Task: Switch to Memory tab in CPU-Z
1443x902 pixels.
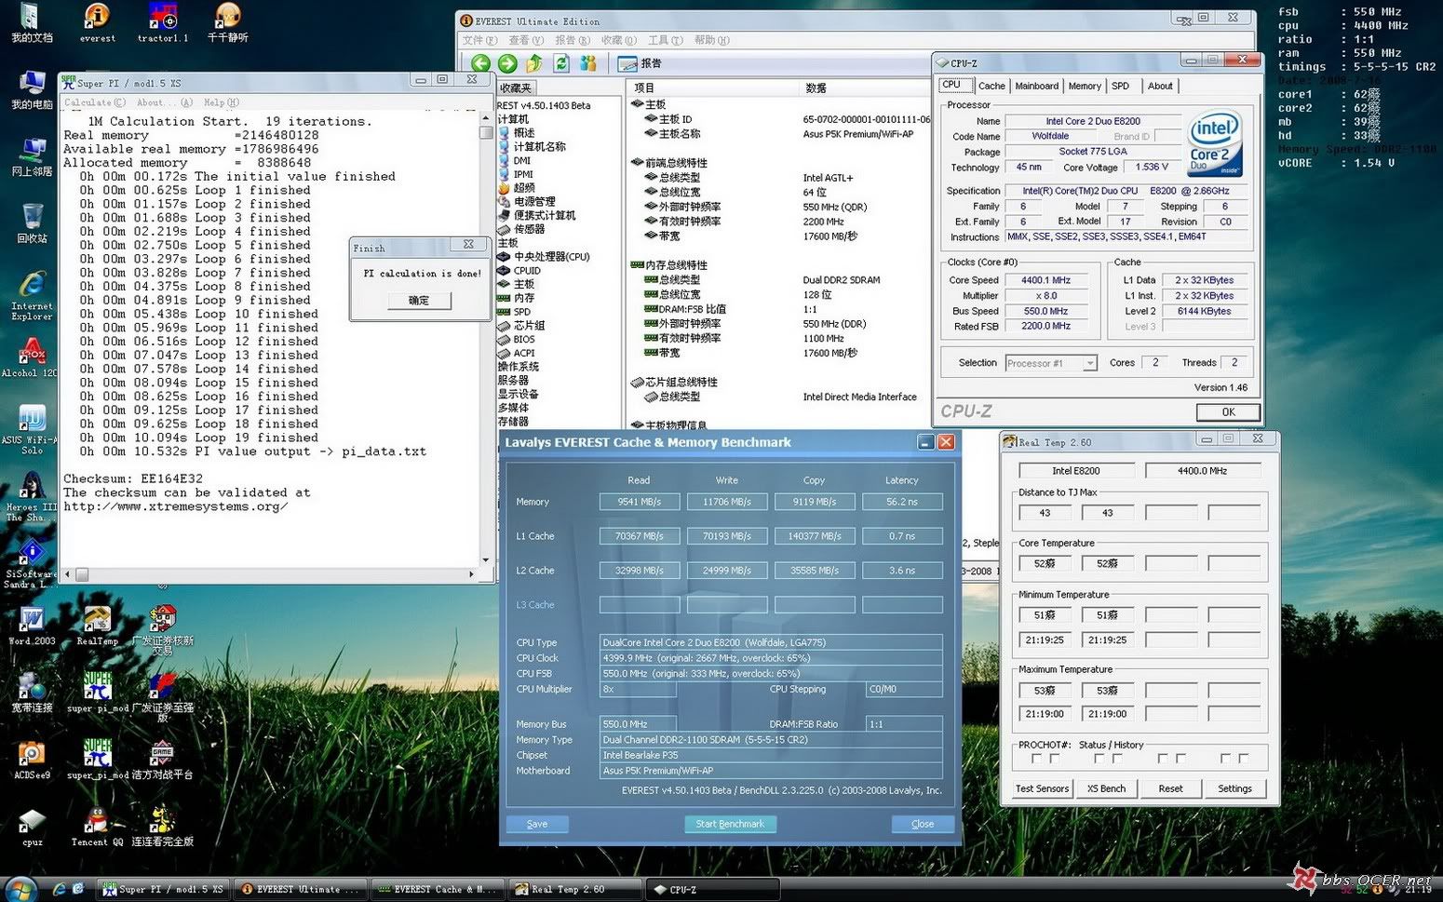Action: [x=1084, y=86]
